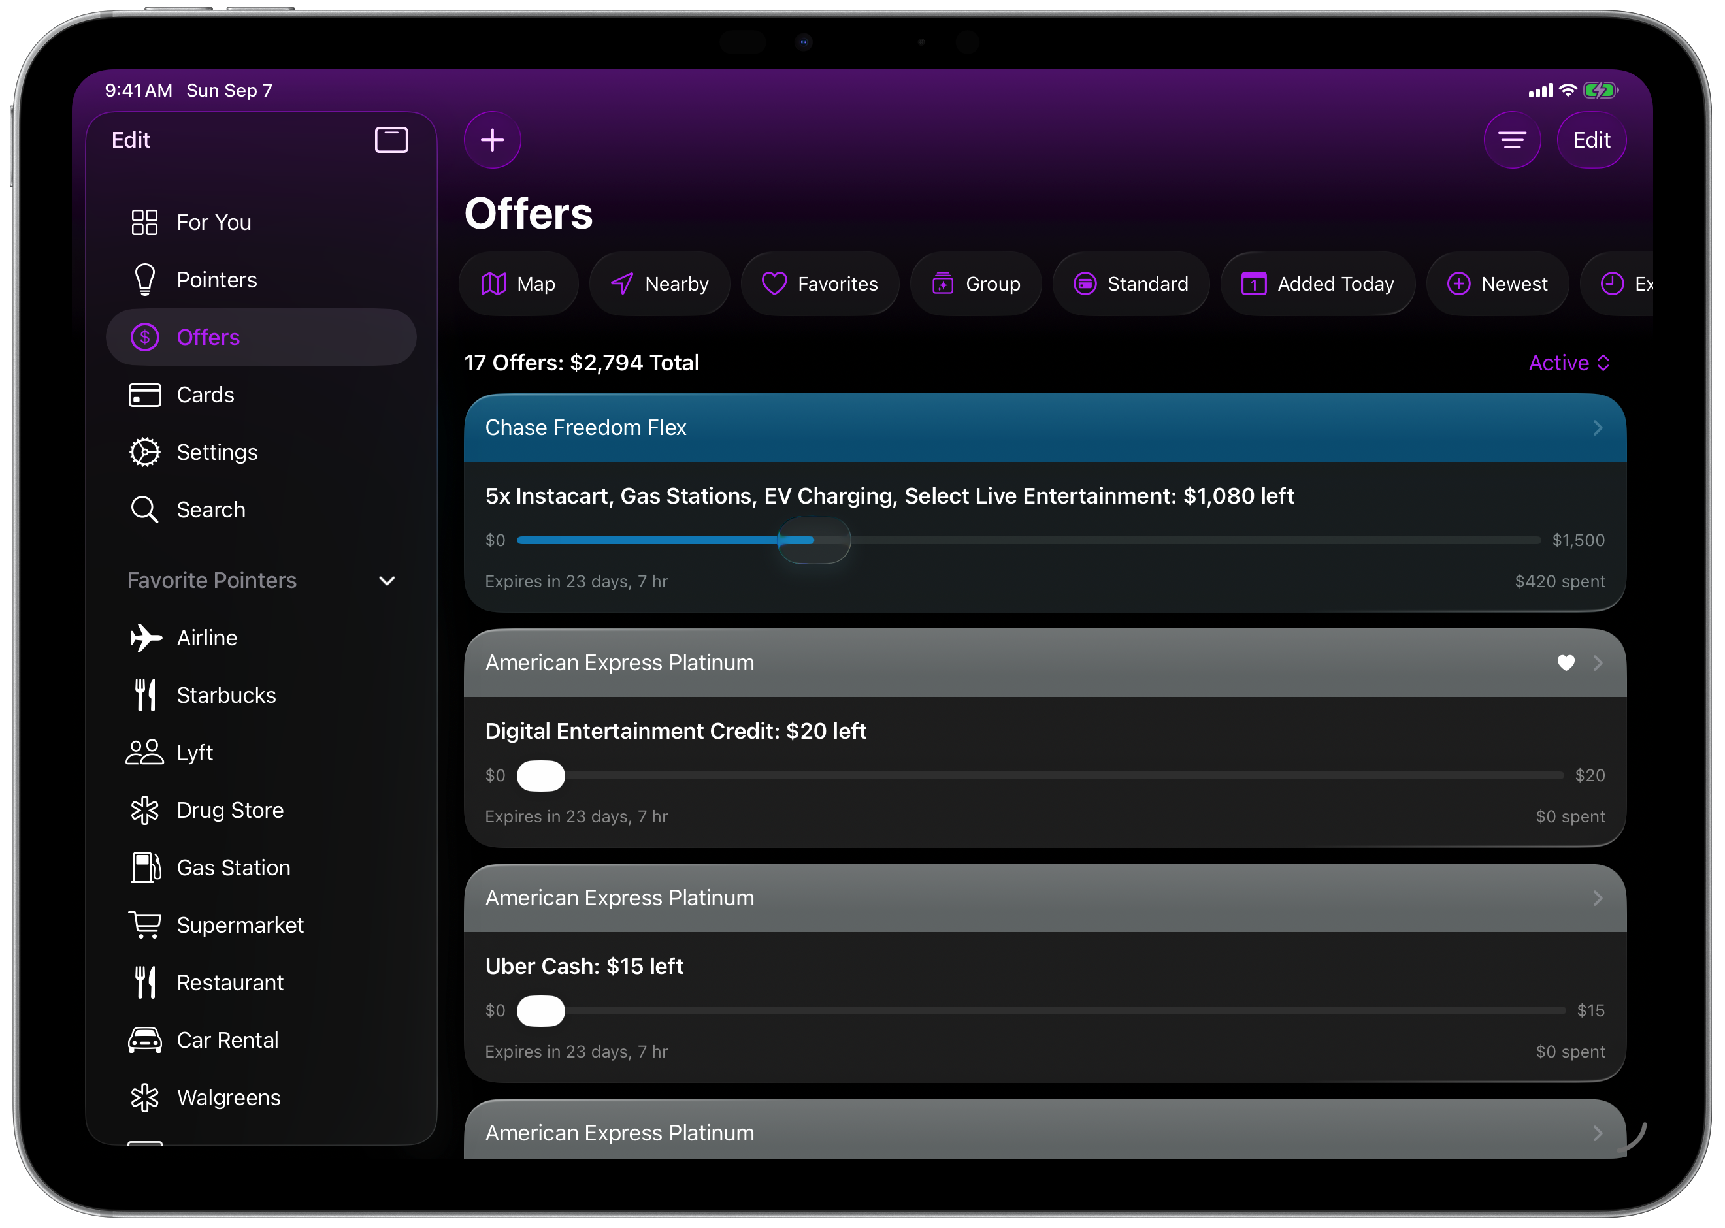Open Settings gear in sidebar

216,452
